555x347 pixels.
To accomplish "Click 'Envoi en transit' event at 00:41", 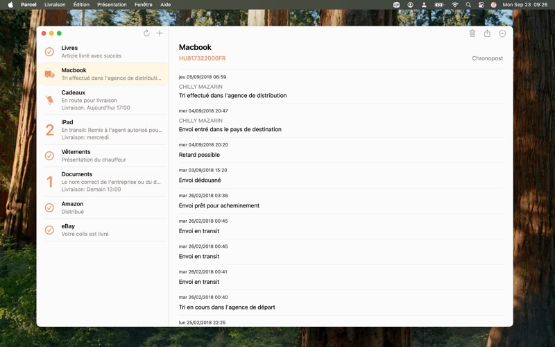I will (x=199, y=282).
